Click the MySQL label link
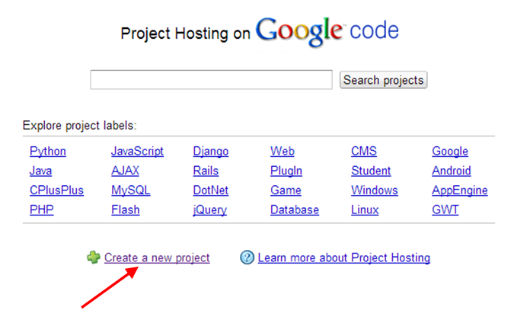 coord(131,190)
